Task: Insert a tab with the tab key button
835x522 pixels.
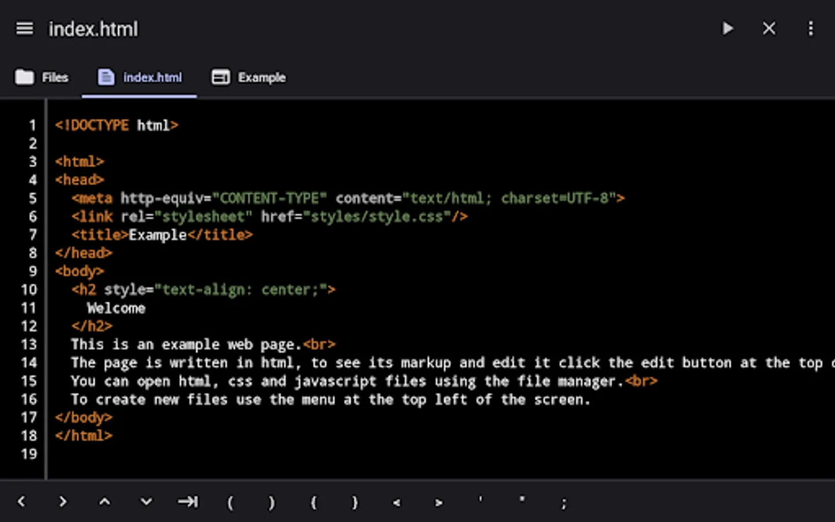Action: pyautogui.click(x=188, y=502)
